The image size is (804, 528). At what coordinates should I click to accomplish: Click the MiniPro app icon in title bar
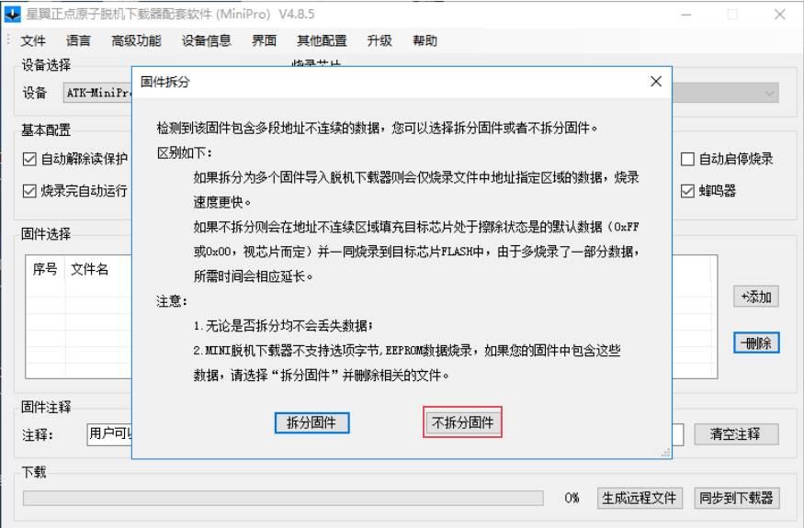click(x=13, y=15)
